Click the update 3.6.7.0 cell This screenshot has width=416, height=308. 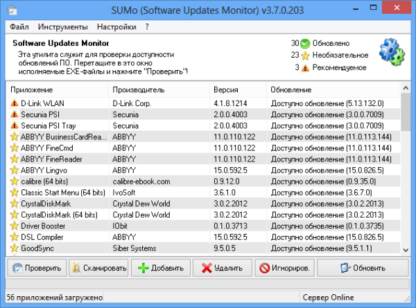click(322, 193)
